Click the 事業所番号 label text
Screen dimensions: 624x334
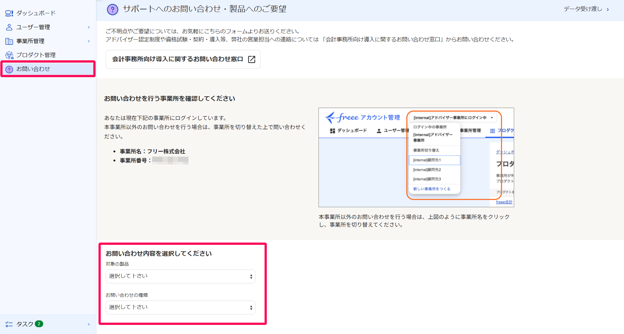[x=136, y=161]
